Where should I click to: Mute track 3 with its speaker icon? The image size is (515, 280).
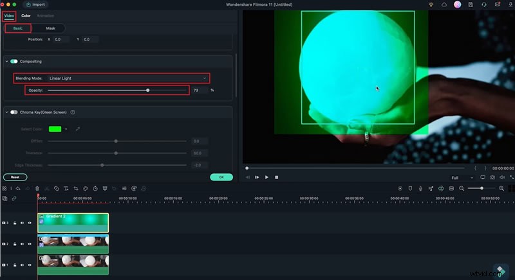[23, 223]
